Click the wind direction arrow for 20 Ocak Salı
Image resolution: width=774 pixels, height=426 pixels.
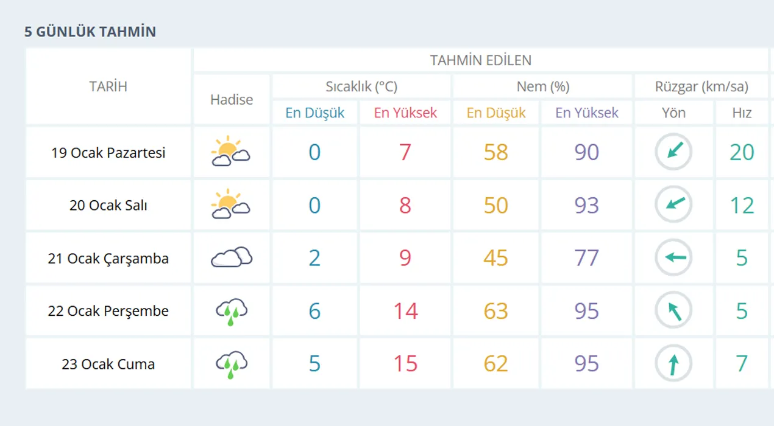click(673, 204)
